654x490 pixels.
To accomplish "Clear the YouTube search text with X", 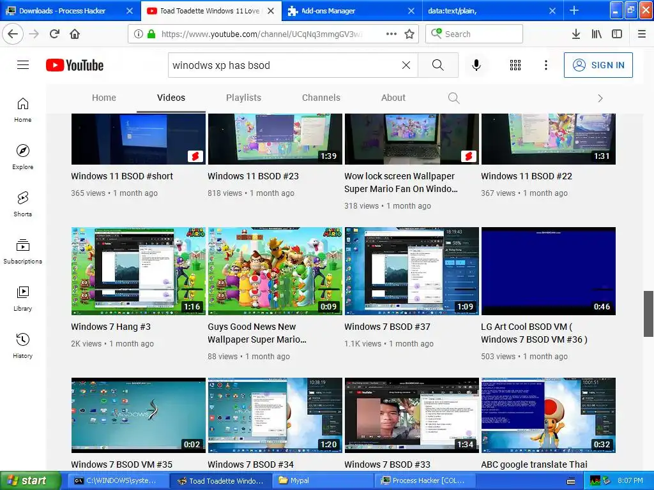I will [406, 65].
